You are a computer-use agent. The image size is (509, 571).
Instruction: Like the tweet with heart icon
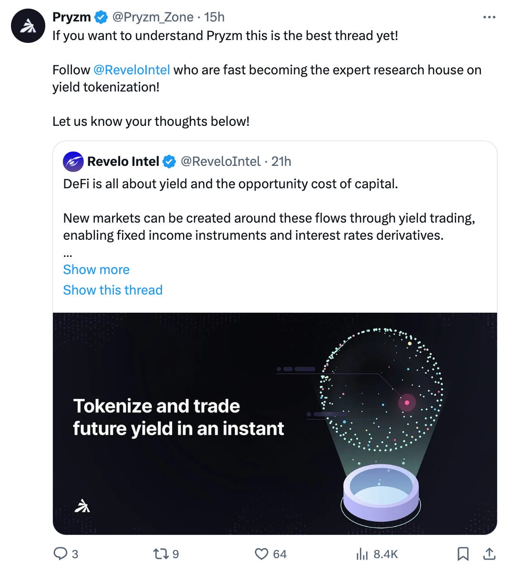[x=262, y=553]
